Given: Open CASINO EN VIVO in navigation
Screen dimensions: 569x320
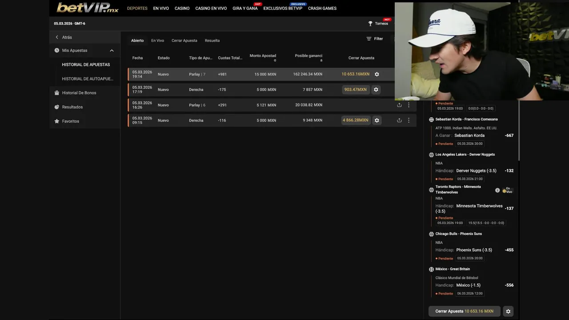Looking at the screenshot, I should click(211, 8).
